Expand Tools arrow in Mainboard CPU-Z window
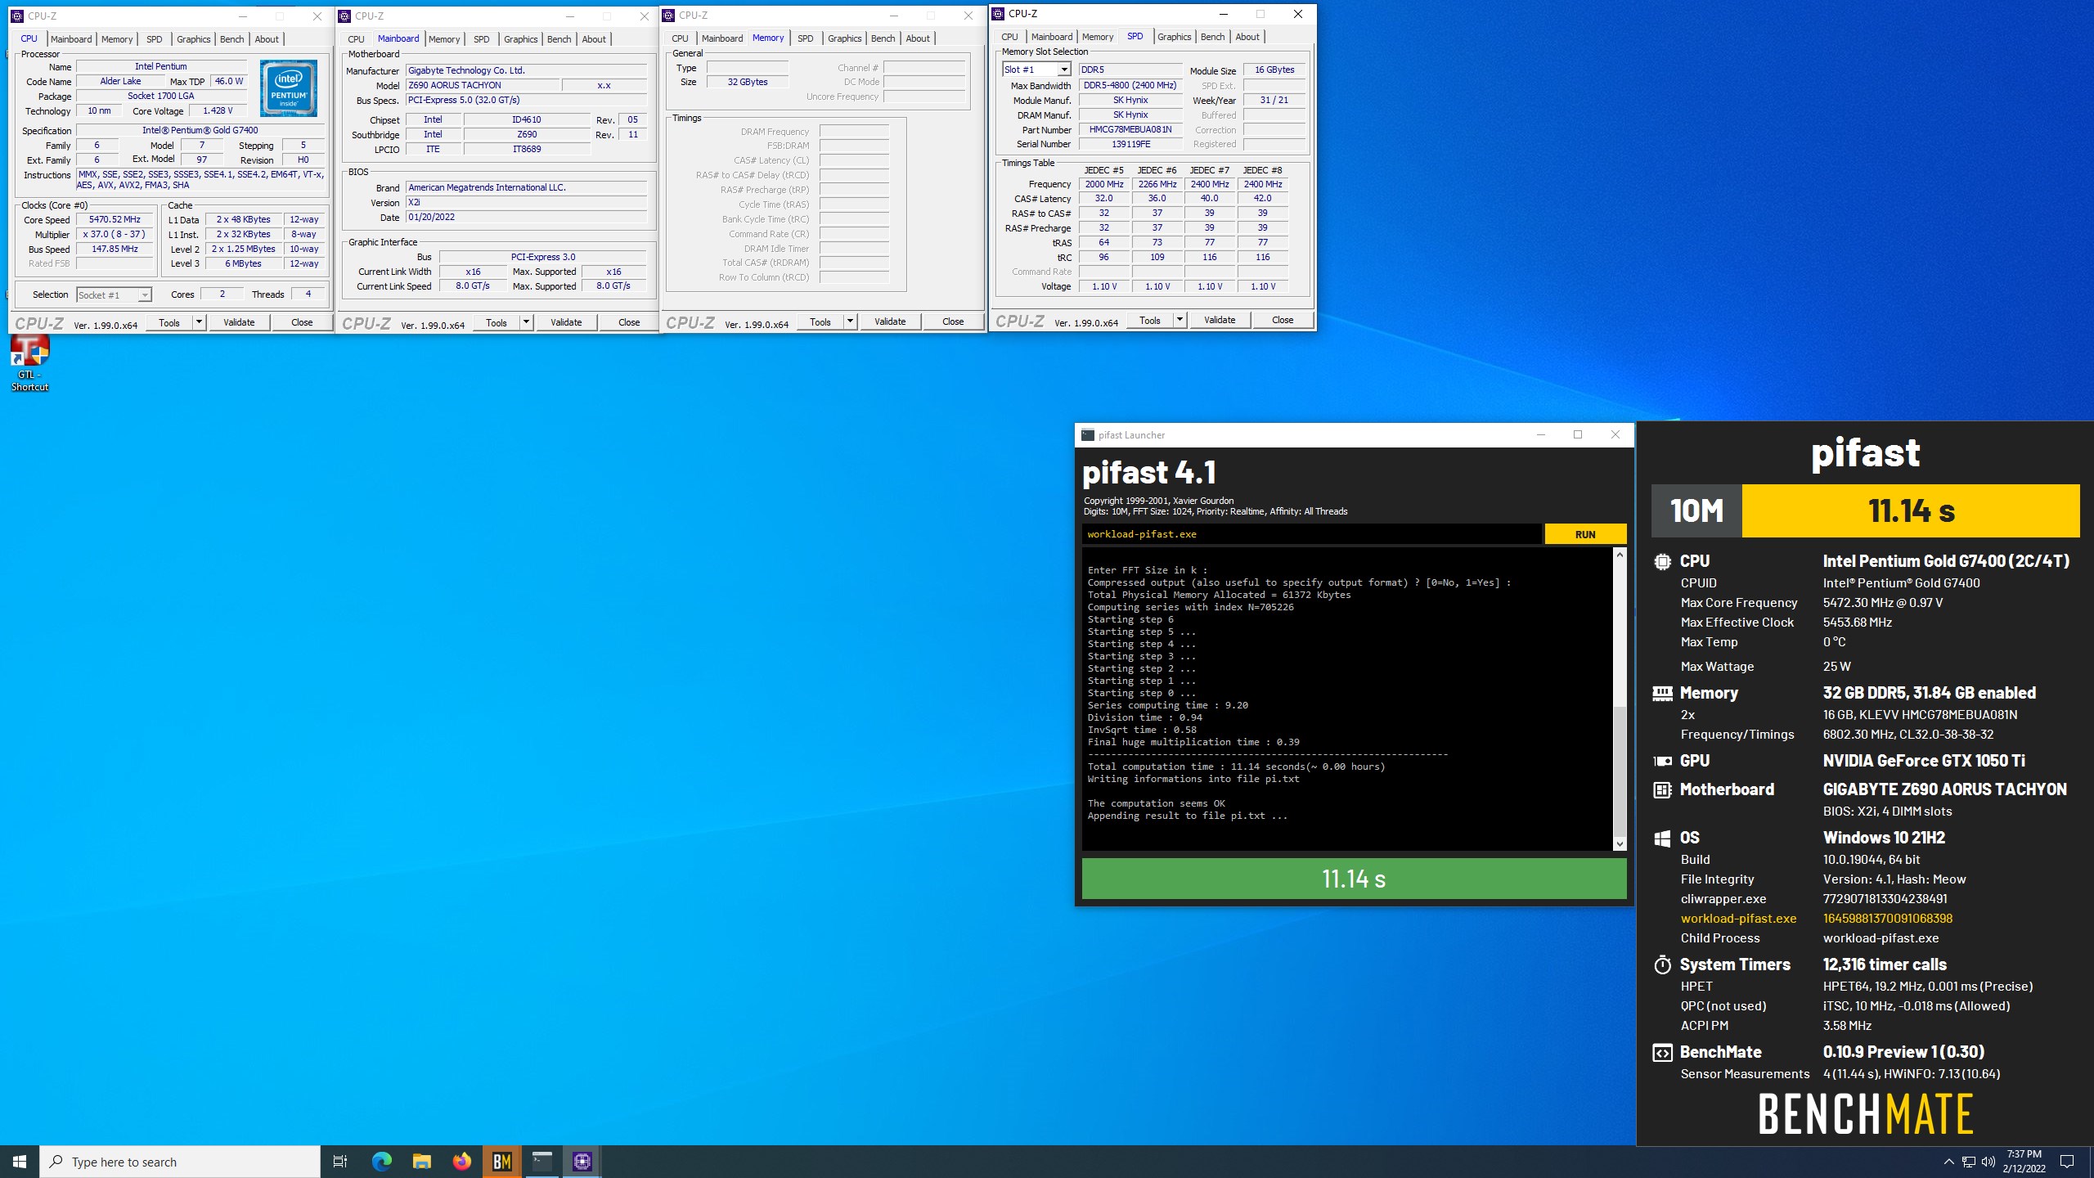The height and width of the screenshot is (1178, 2094). click(x=526, y=322)
